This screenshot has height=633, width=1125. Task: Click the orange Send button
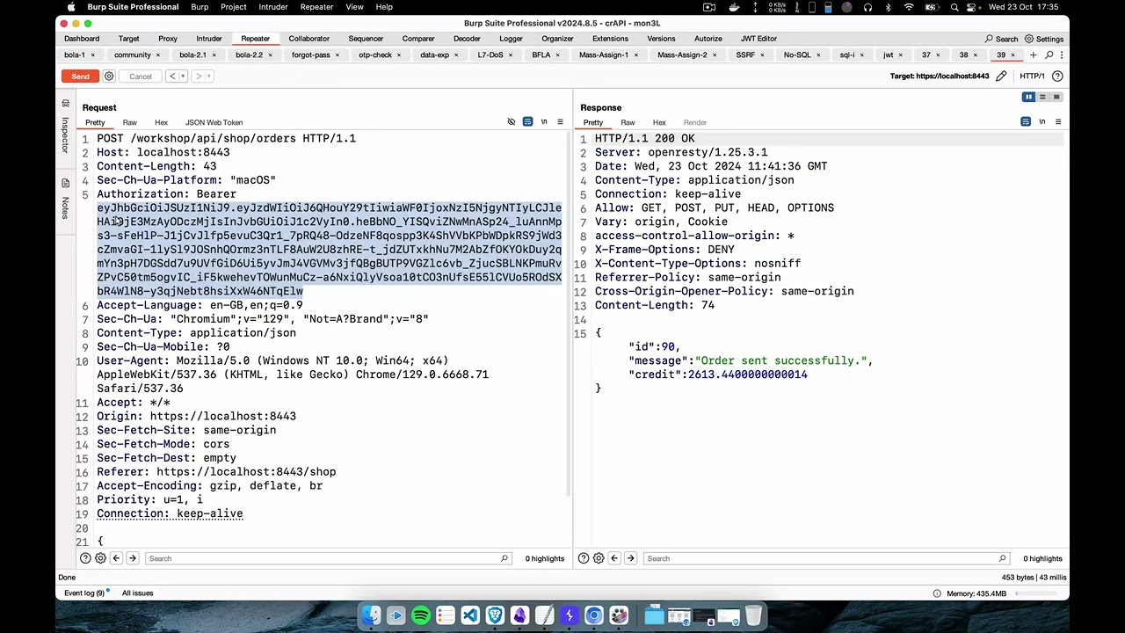click(80, 76)
